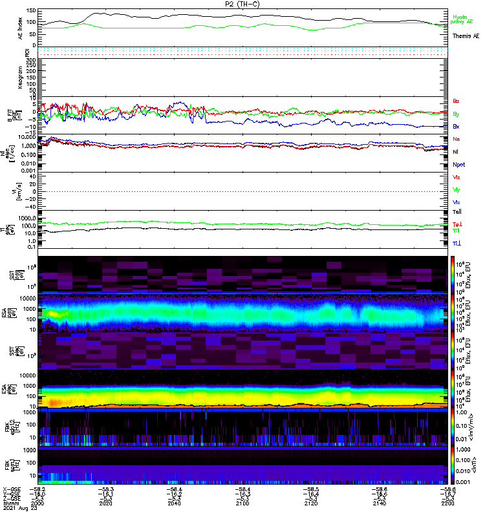Click inside the FBK scm1 spectrogram panel
Screen dimensions: 485x517
pyautogui.click(x=243, y=465)
